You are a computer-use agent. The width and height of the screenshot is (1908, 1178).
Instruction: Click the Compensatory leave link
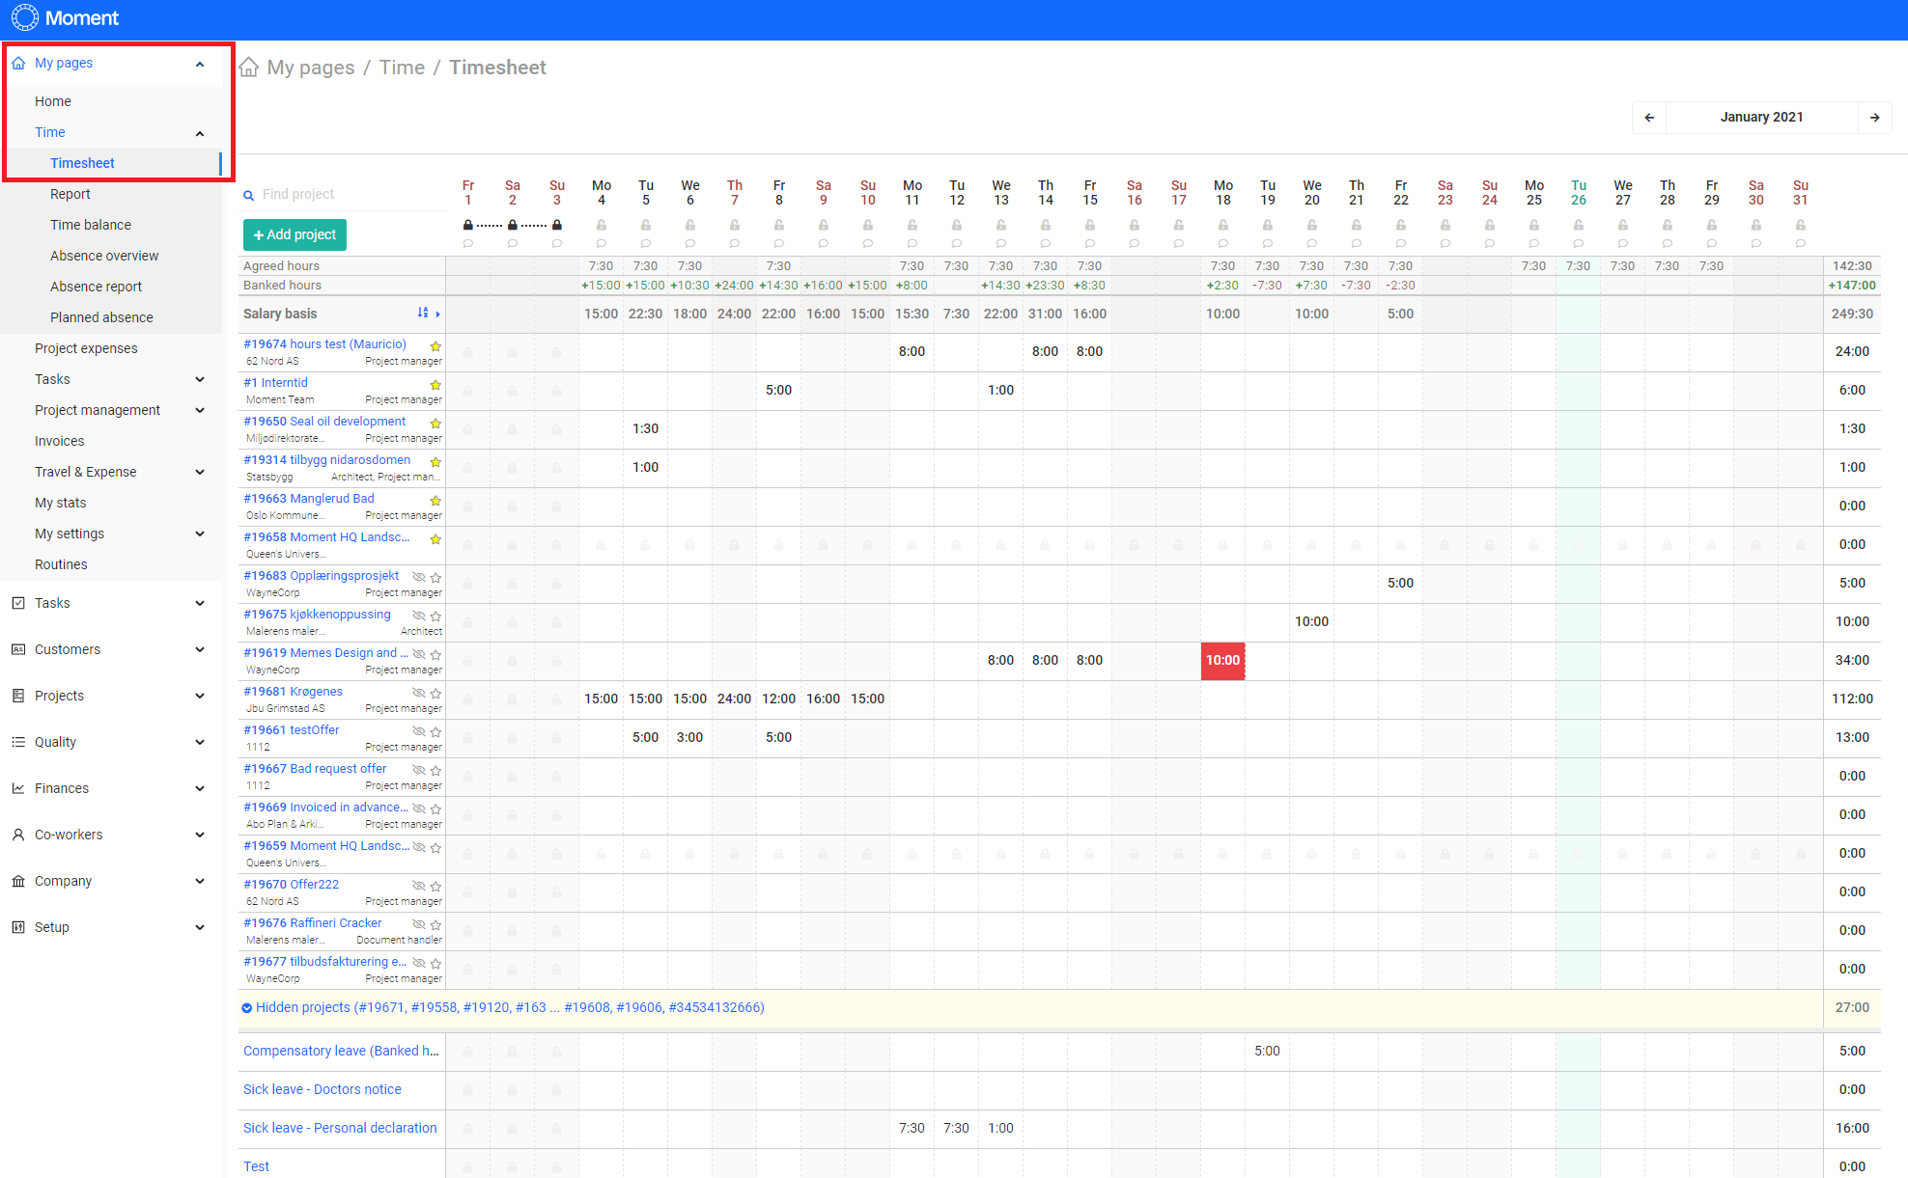[x=341, y=1051]
